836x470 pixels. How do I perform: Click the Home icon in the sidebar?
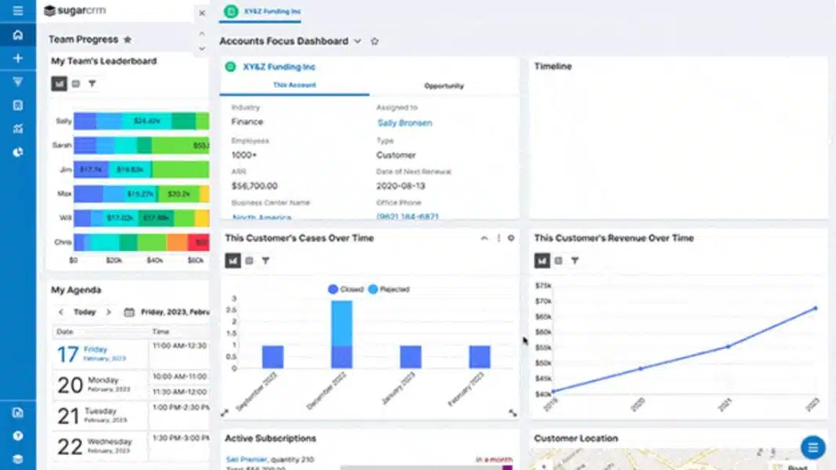17,35
